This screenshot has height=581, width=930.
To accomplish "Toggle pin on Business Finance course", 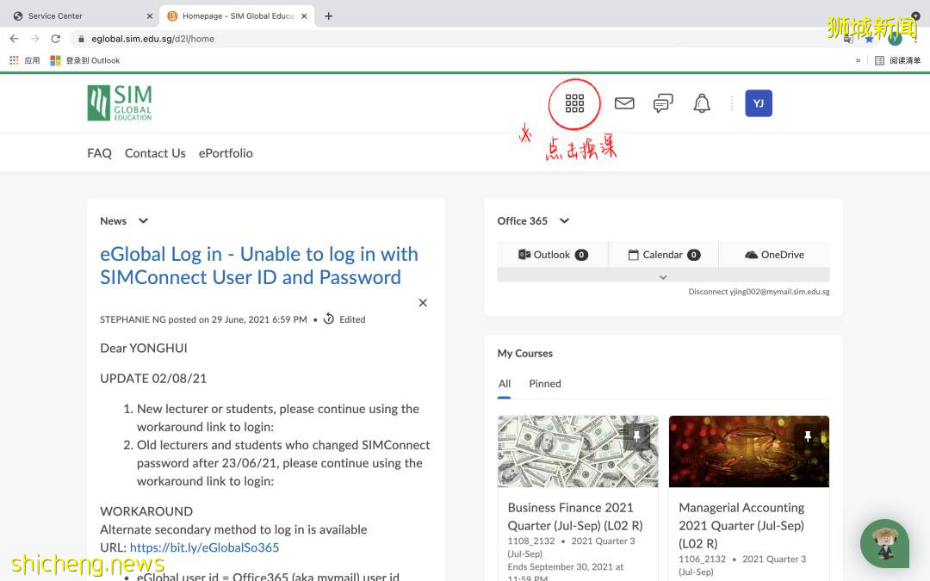I will 636,437.
